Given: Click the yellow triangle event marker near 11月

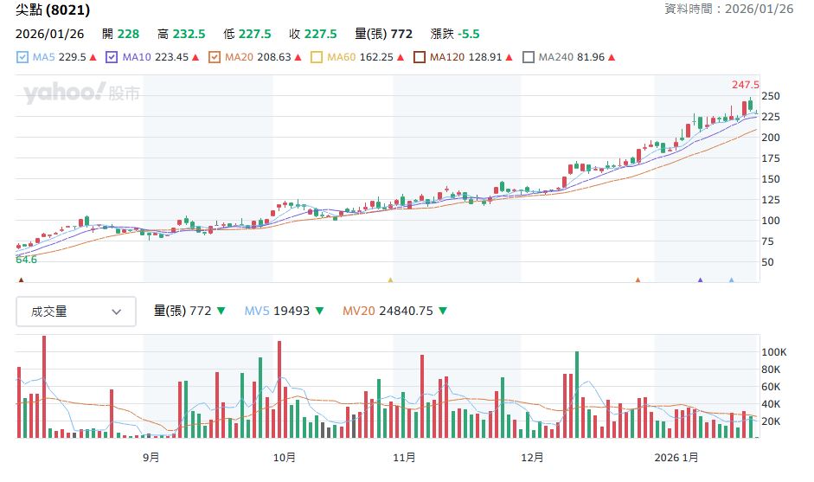Looking at the screenshot, I should (390, 280).
